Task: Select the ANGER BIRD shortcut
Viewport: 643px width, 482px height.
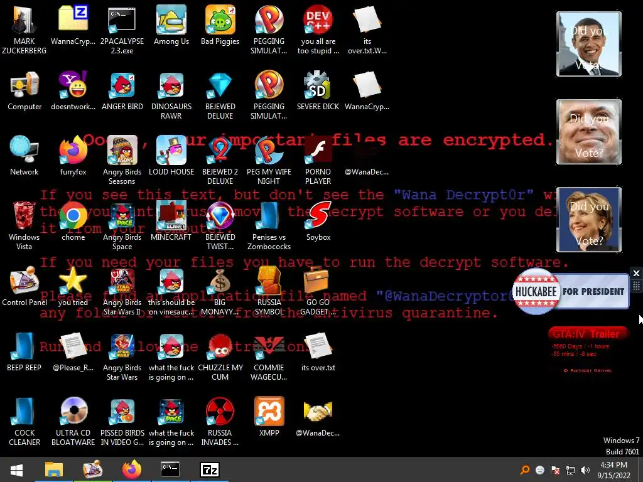Action: pyautogui.click(x=122, y=91)
